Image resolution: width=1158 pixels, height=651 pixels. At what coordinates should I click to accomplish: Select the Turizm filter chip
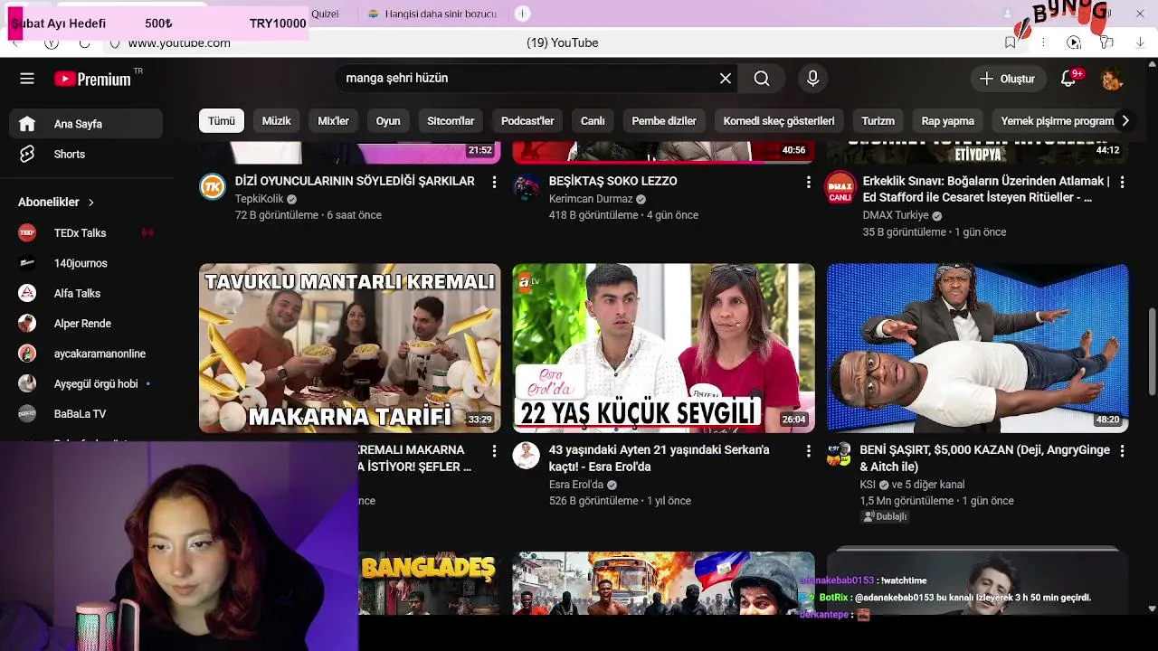point(878,120)
